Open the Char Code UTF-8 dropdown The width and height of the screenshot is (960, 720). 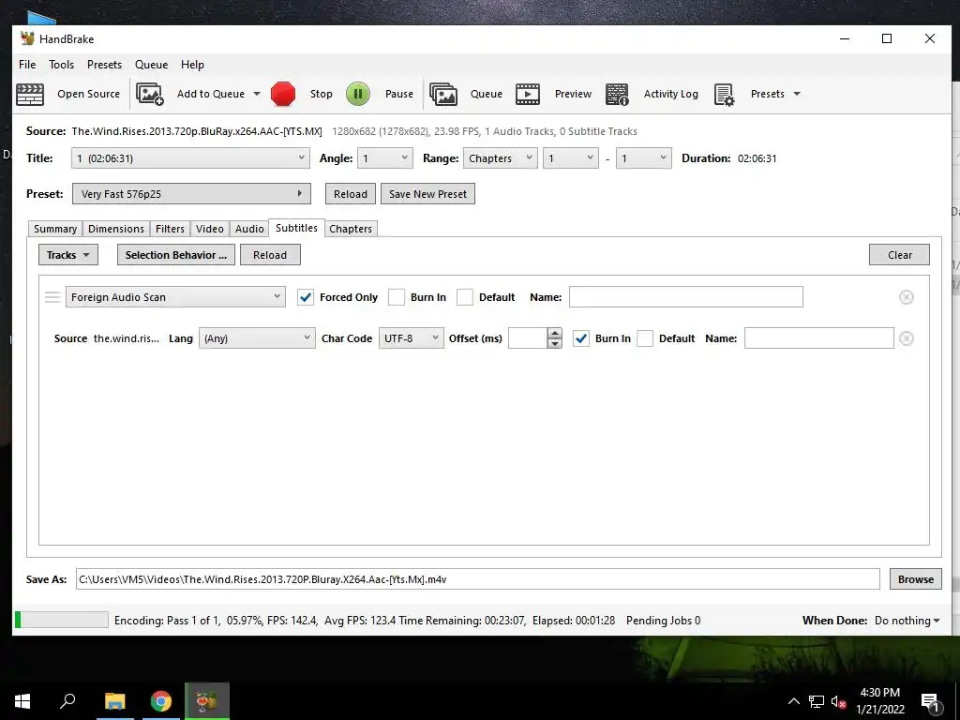click(x=411, y=338)
